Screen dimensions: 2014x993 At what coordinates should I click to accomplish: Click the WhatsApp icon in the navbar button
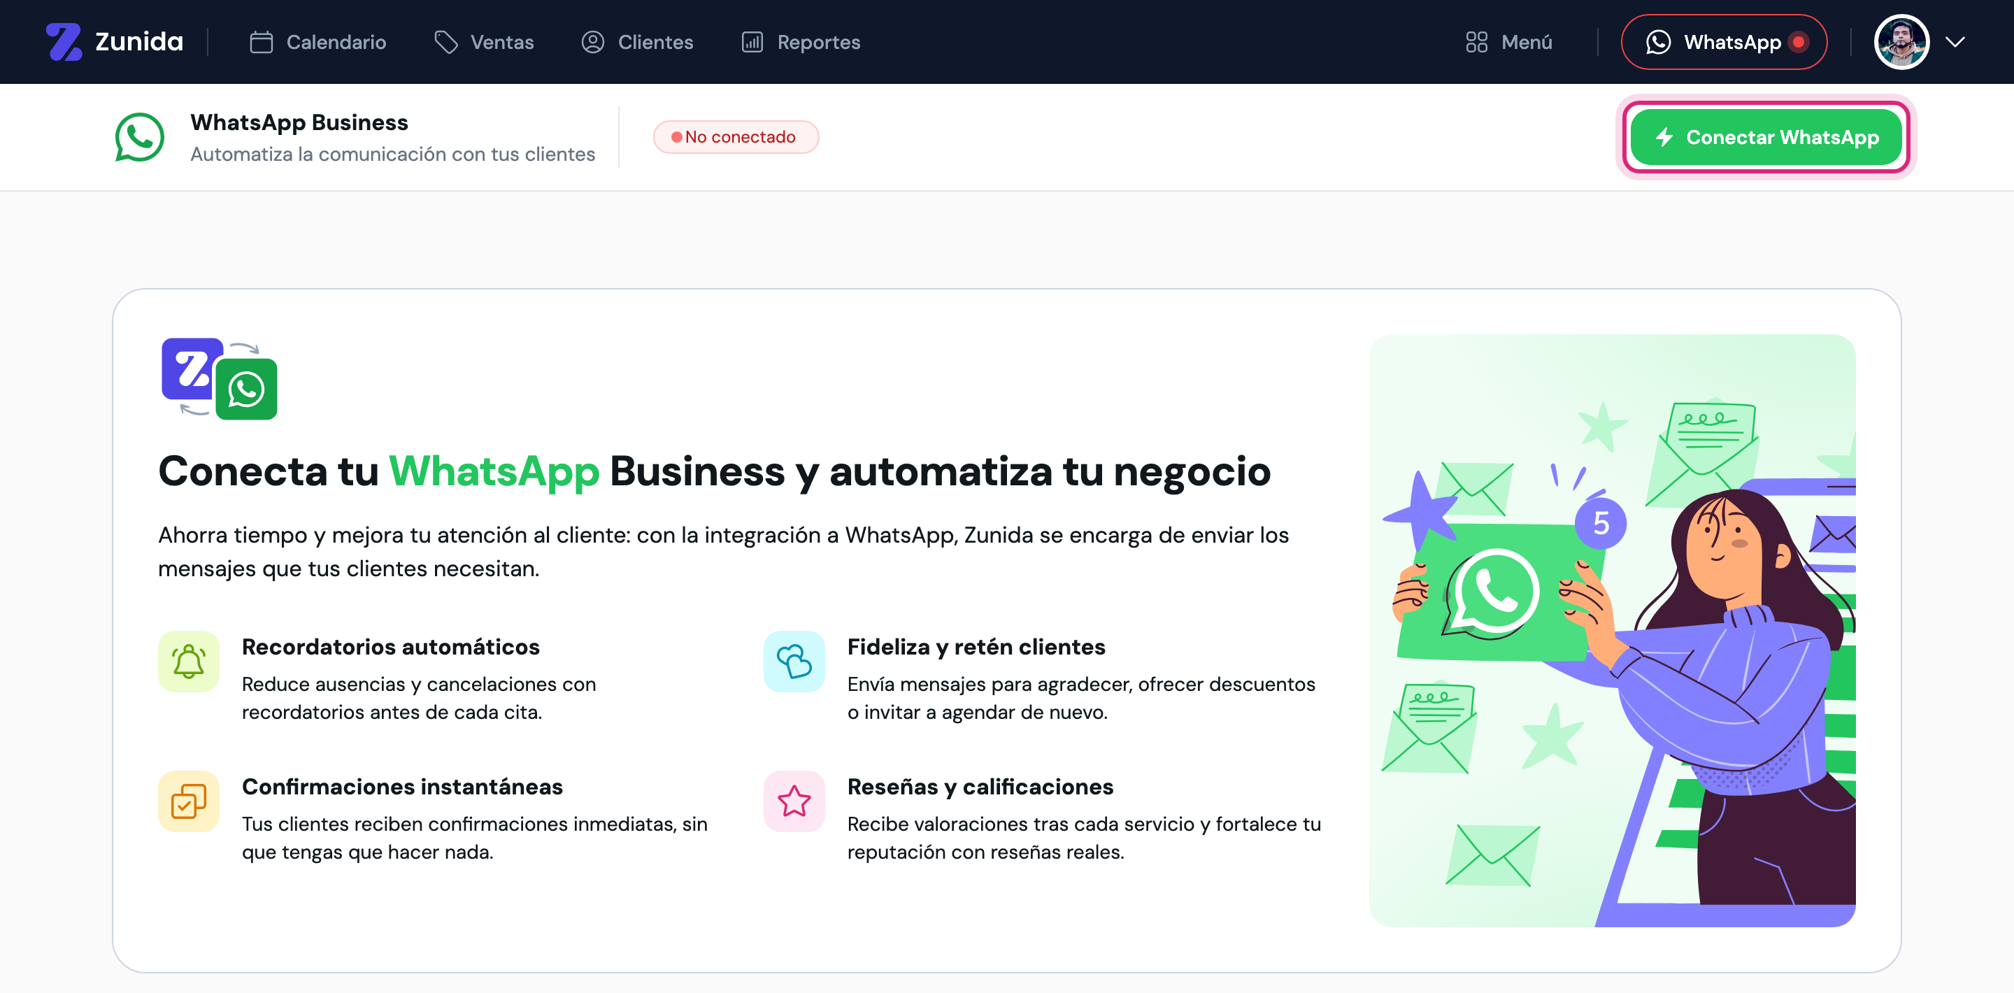click(x=1658, y=42)
